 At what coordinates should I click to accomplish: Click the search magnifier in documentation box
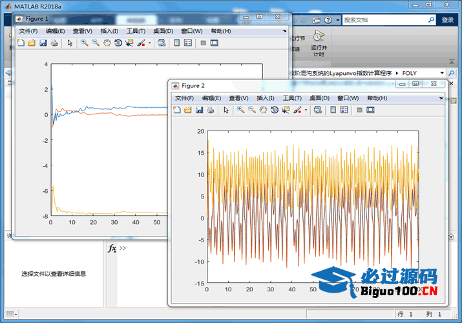coord(432,20)
